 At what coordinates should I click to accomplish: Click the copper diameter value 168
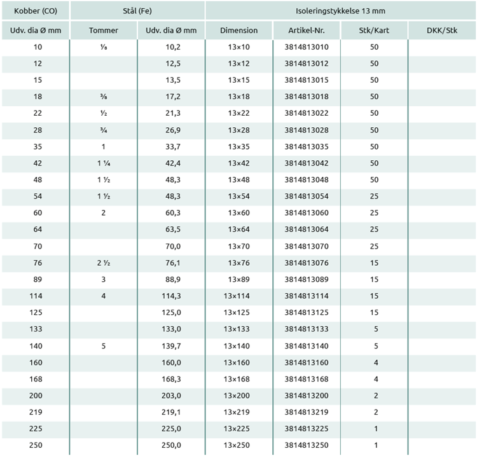tap(36, 379)
